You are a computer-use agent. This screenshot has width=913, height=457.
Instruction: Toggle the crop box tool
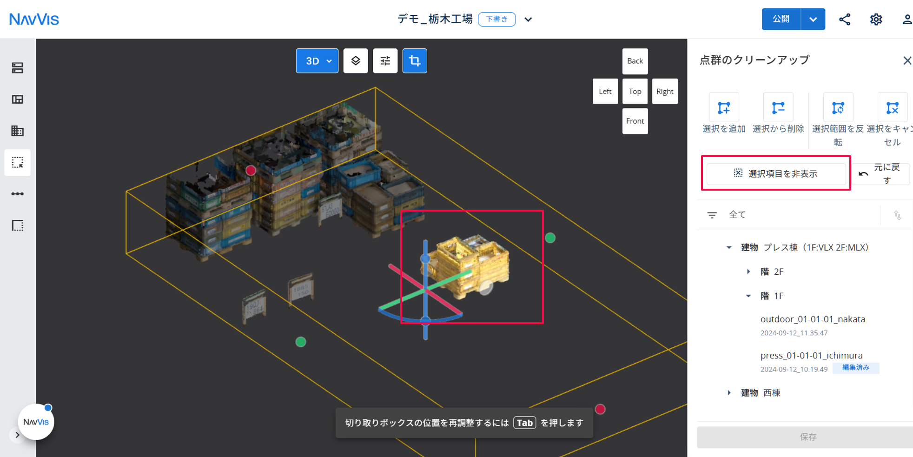pos(415,61)
